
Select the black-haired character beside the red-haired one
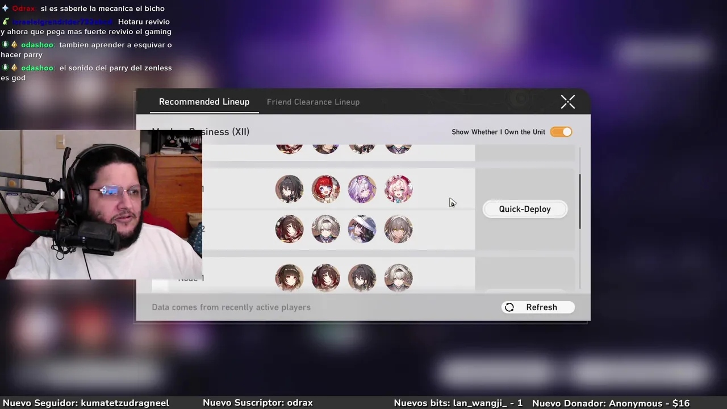pyautogui.click(x=289, y=189)
